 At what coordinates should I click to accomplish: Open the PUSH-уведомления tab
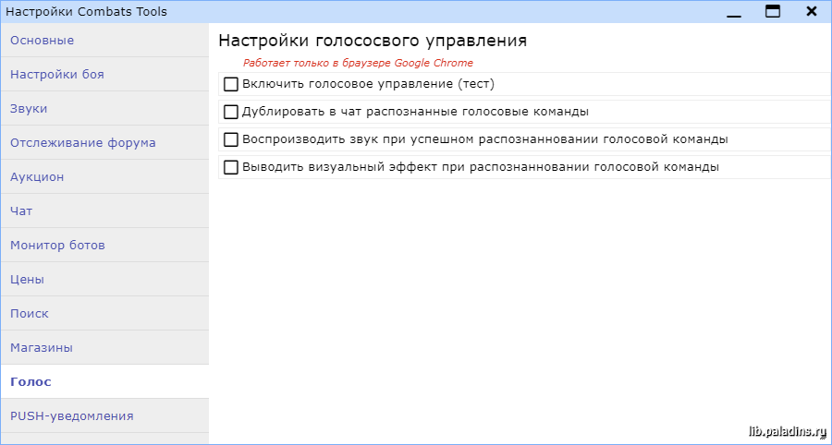(x=105, y=415)
